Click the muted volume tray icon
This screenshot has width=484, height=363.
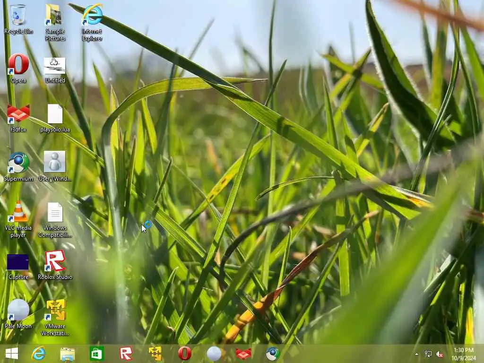pyautogui.click(x=440, y=354)
